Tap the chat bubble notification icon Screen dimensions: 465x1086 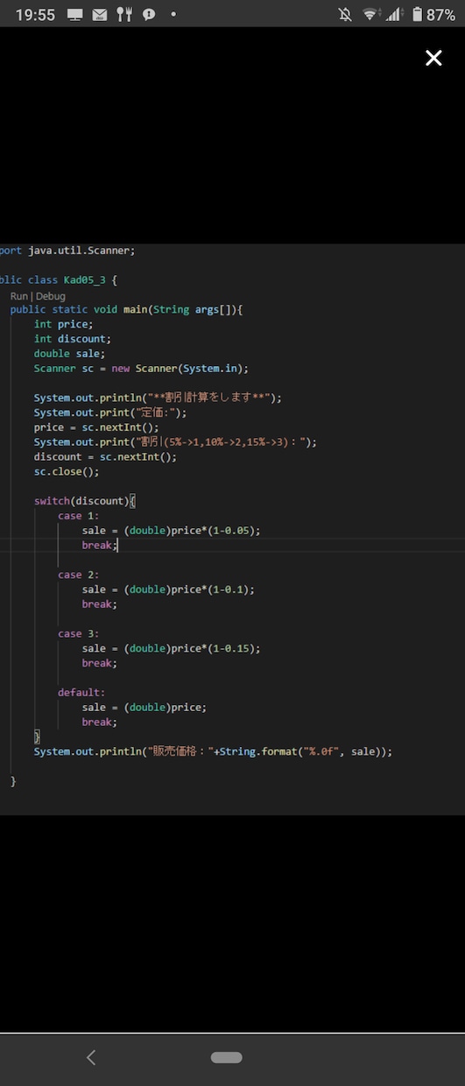click(149, 15)
